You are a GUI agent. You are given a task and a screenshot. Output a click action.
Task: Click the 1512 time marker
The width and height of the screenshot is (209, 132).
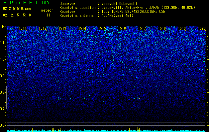43,28
